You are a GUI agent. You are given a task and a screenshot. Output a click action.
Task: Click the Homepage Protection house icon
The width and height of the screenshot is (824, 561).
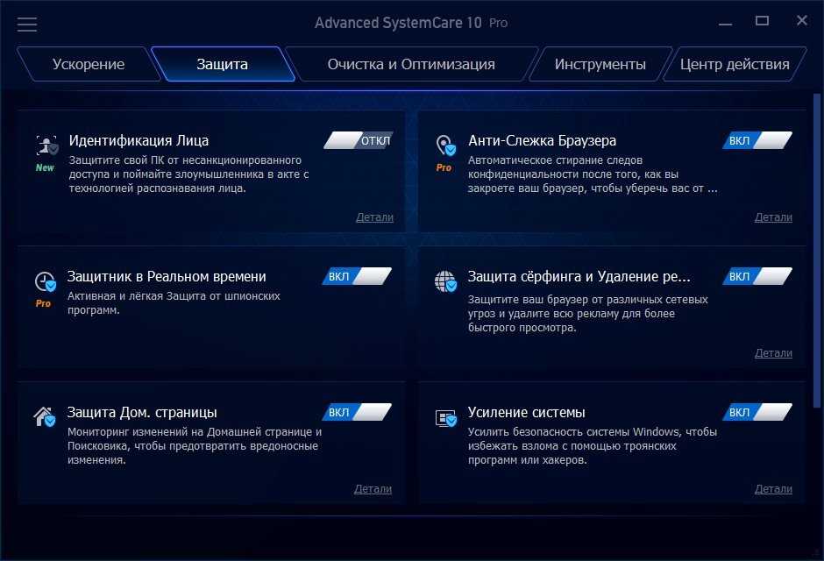45,417
